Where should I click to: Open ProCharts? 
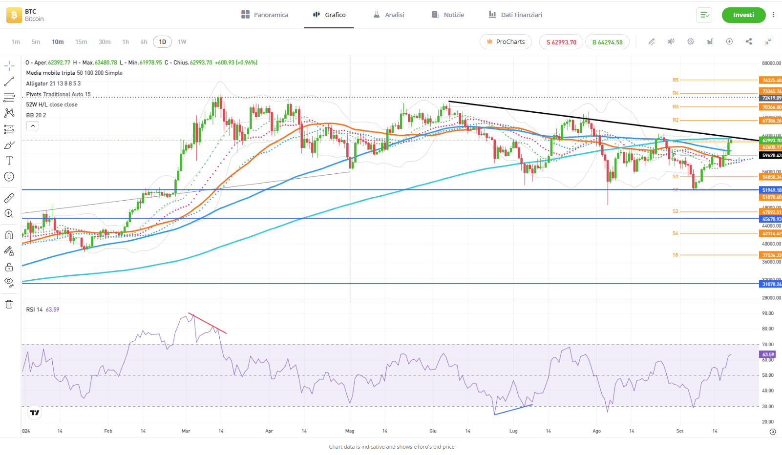coord(506,42)
